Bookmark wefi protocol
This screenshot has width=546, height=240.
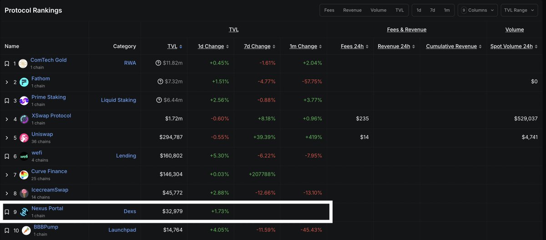click(7, 156)
